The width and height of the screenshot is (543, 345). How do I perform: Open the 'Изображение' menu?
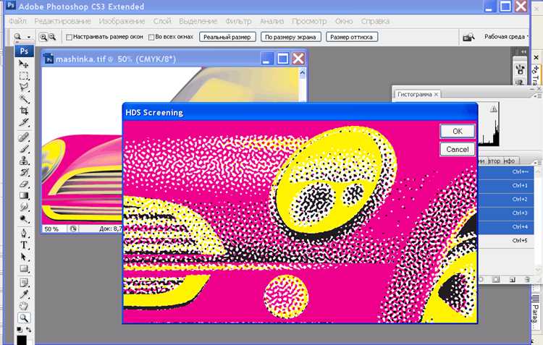(122, 21)
